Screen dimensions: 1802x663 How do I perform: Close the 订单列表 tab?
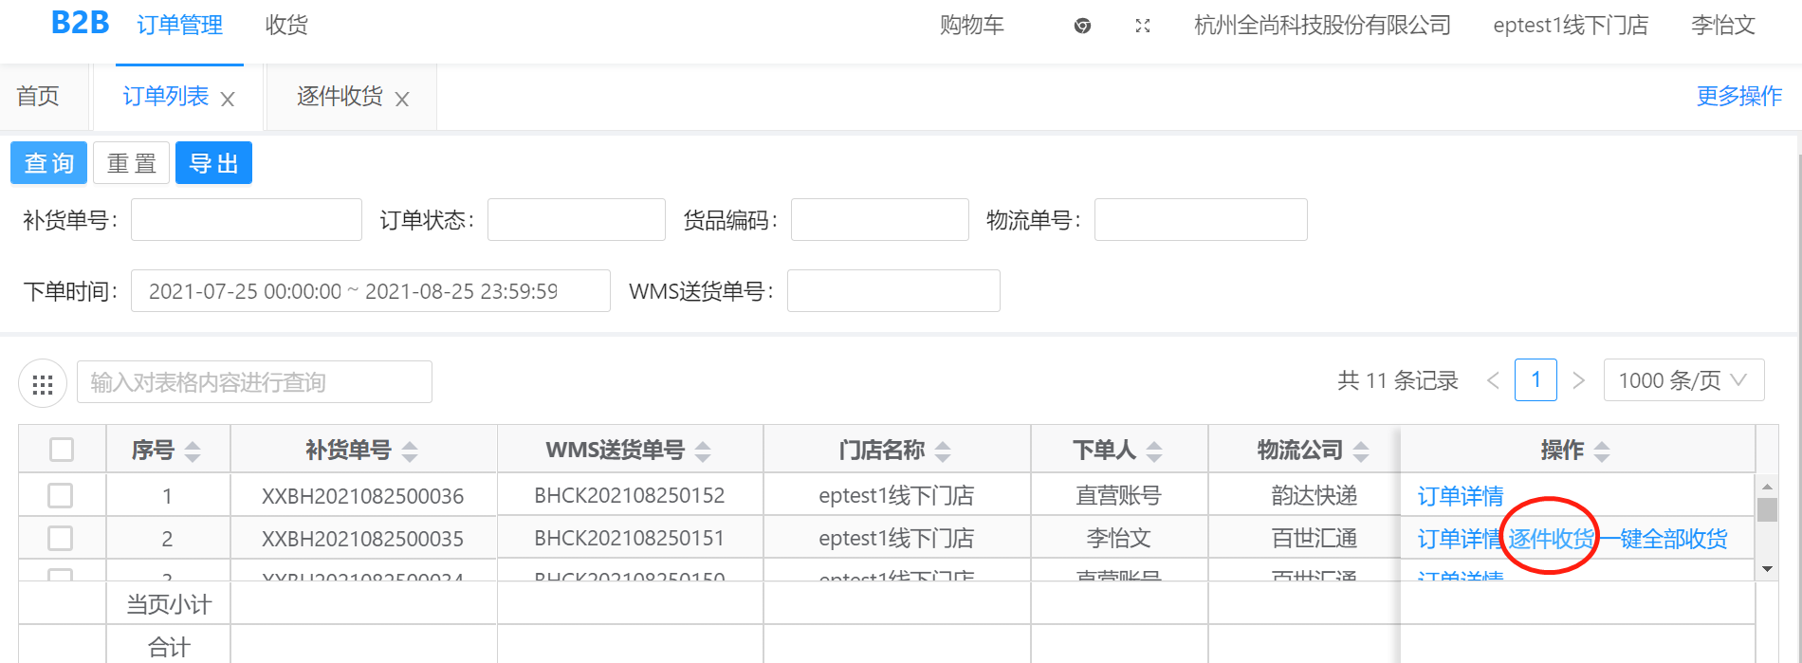(228, 99)
